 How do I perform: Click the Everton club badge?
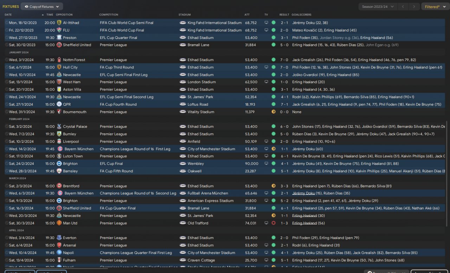click(x=59, y=238)
